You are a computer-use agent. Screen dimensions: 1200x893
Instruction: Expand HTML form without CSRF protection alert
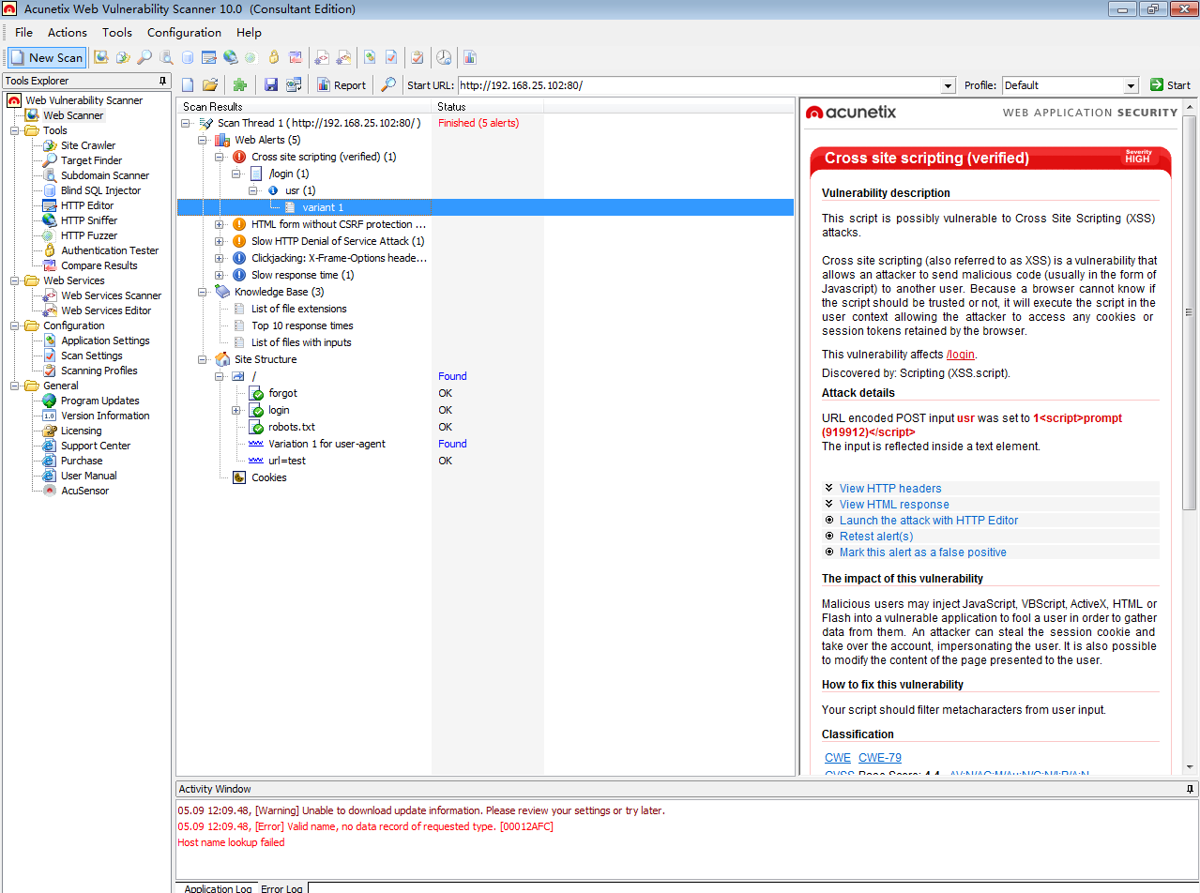tap(220, 224)
